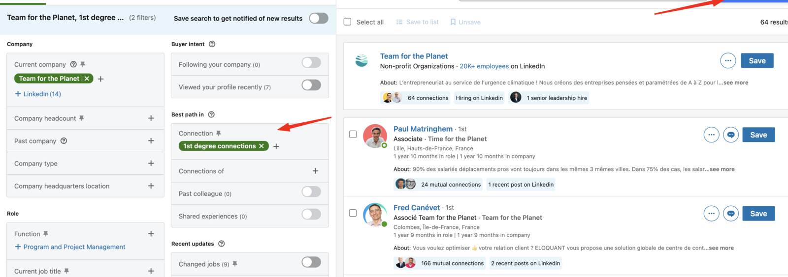
Task: Expand see more in company About text
Action: click(735, 83)
